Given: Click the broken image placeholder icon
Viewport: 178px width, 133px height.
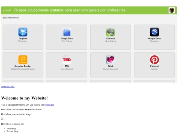Looking at the screenshot, I should point(2,119).
